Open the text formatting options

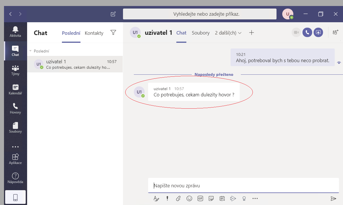(x=156, y=198)
